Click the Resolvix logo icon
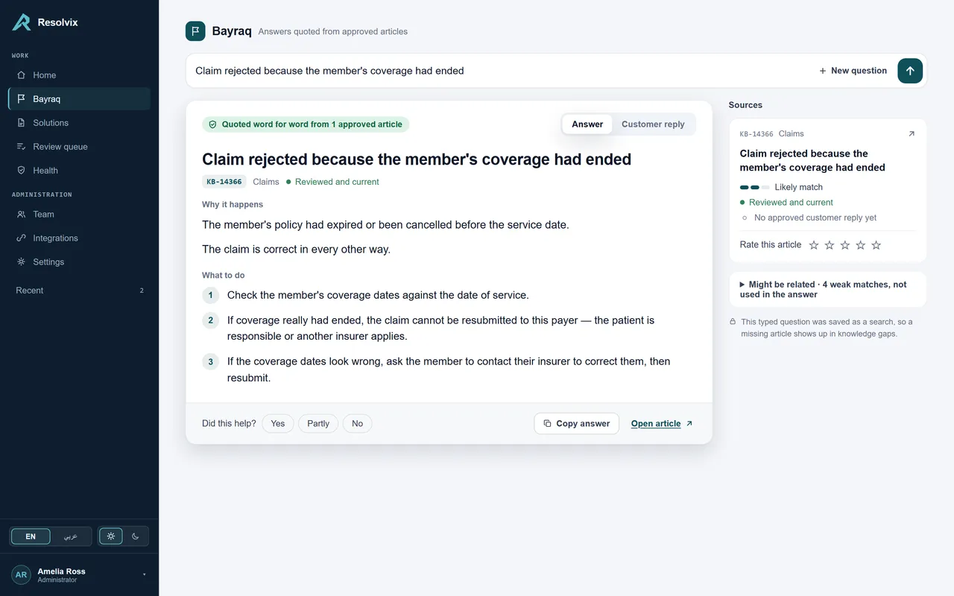 22,22
